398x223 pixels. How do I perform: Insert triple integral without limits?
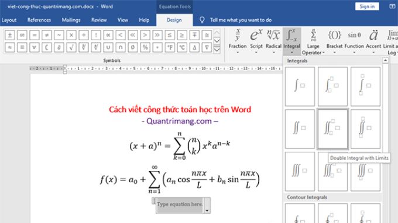[x=300, y=172]
